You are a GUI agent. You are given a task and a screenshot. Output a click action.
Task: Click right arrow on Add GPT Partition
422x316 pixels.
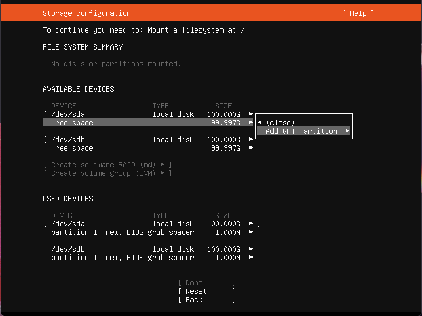pos(347,131)
